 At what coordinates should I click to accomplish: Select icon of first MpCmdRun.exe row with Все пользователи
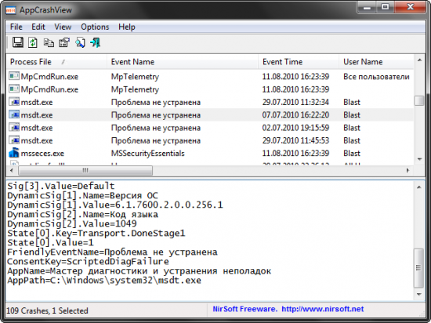[x=14, y=76]
